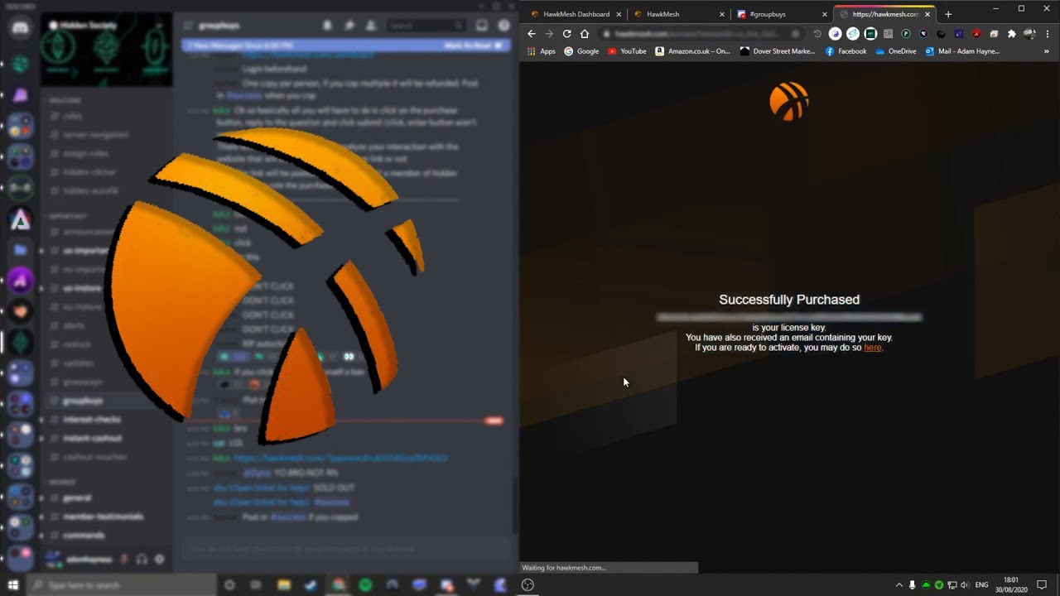Click the green square extension icon in Chrome toolbar
1060x596 pixels.
(x=870, y=34)
